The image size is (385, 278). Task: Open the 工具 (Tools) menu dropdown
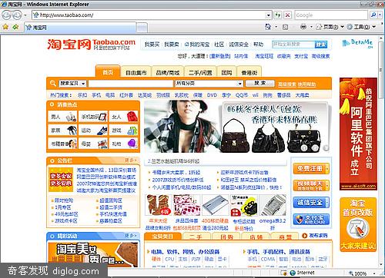point(361,27)
